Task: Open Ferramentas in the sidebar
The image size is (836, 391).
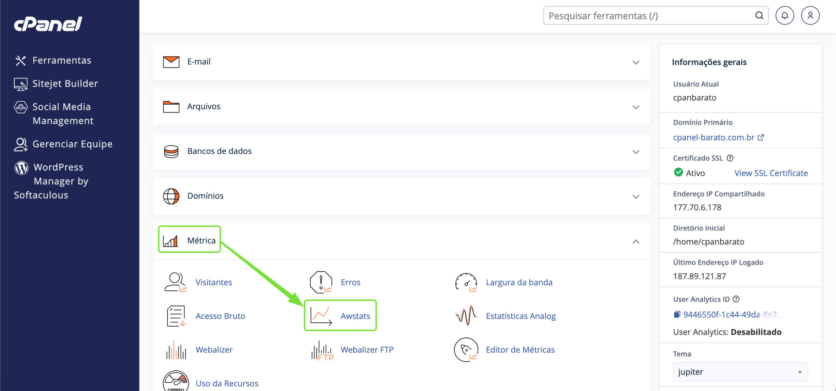Action: [62, 60]
